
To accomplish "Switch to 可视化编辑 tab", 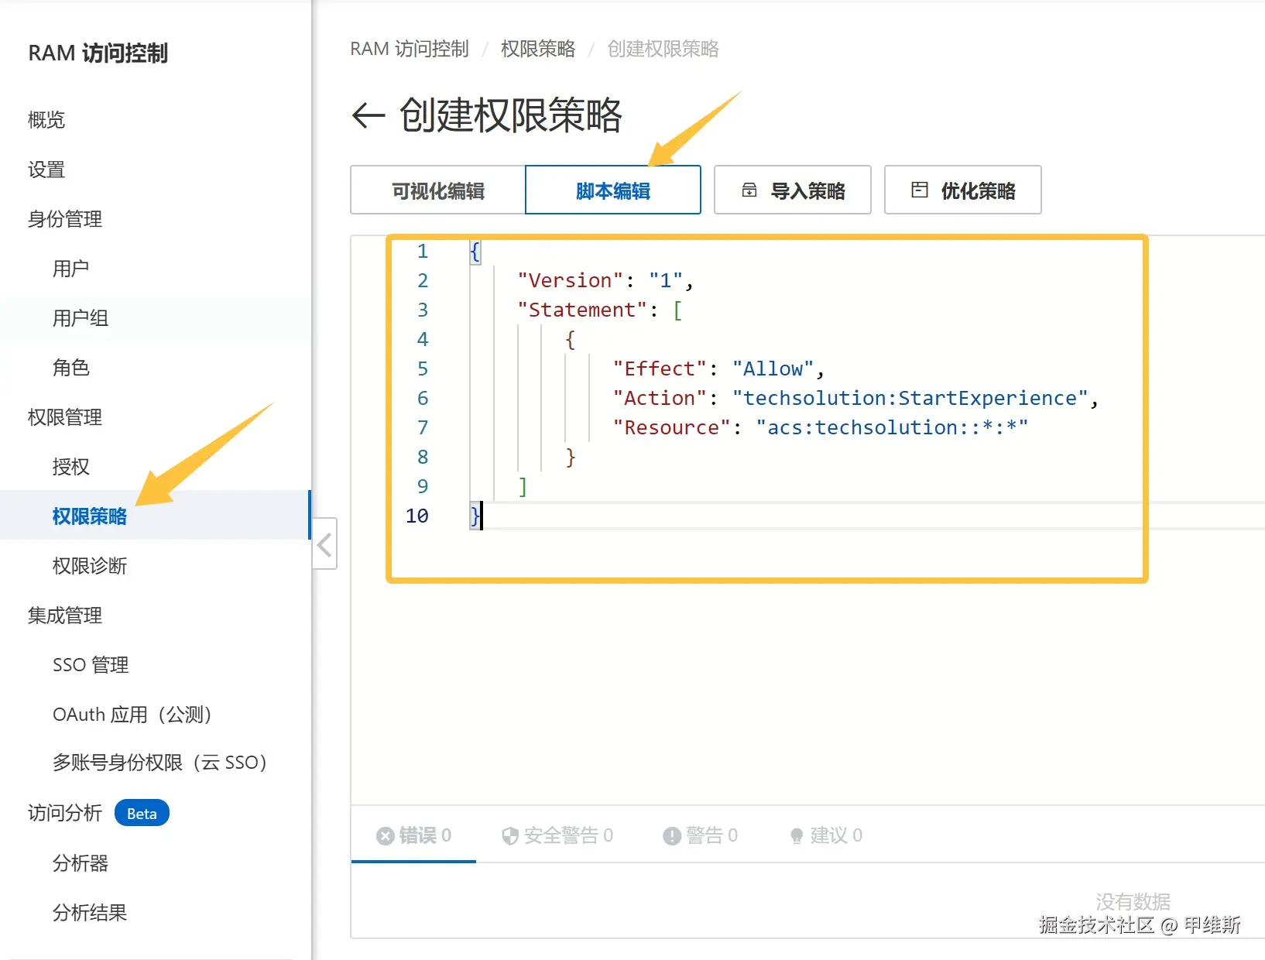I will click(x=438, y=190).
